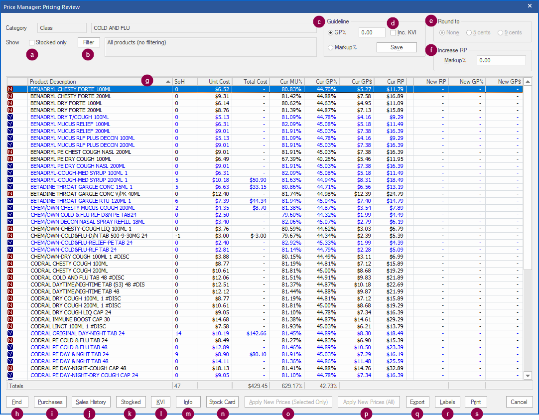Sort by the Cur GP% column header

[x=322, y=81]
